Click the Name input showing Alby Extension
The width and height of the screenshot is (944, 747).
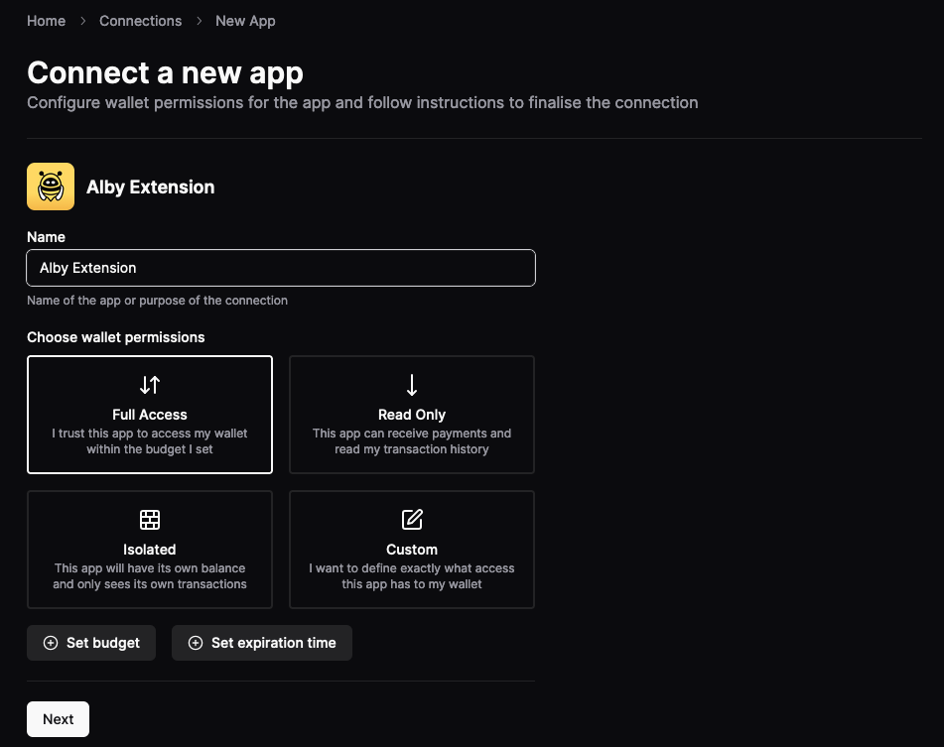pos(281,268)
